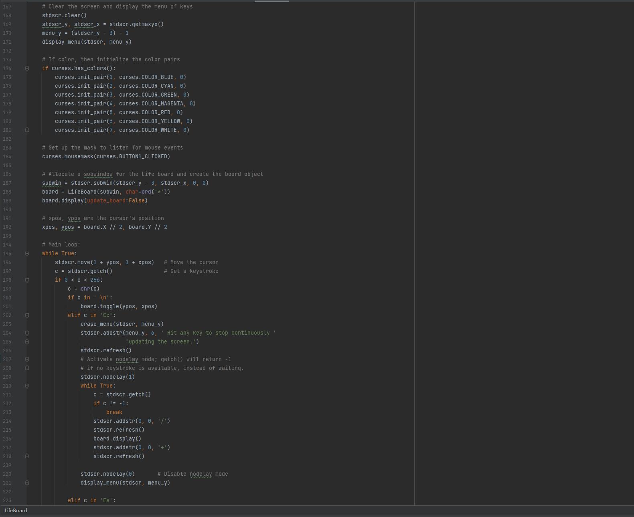
Task: Click the fold end marker on line 218
Action: pos(27,456)
